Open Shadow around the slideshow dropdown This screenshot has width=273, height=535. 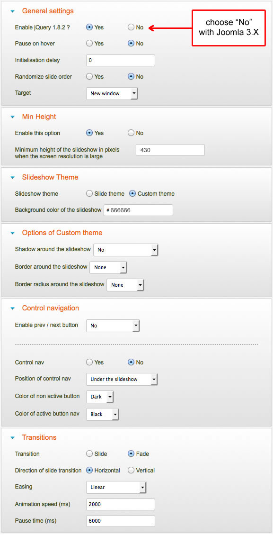[126, 250]
